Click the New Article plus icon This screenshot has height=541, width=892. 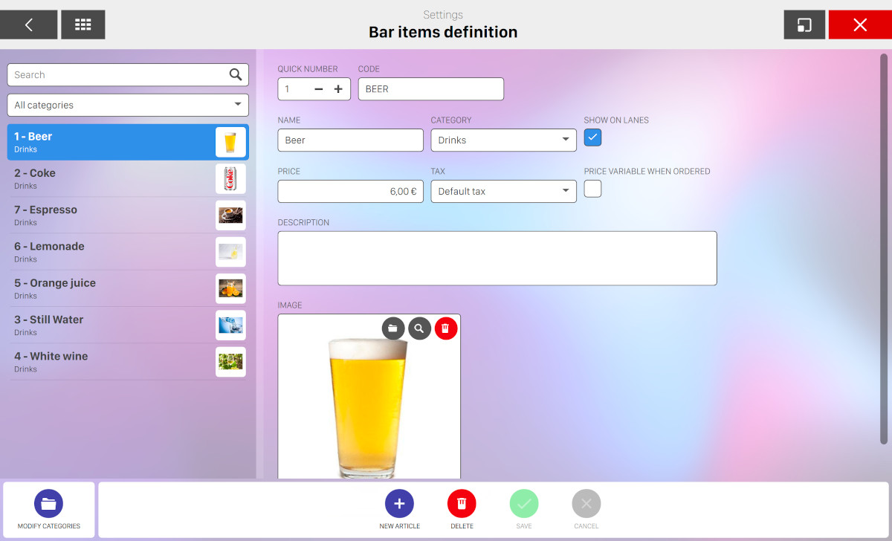(399, 504)
